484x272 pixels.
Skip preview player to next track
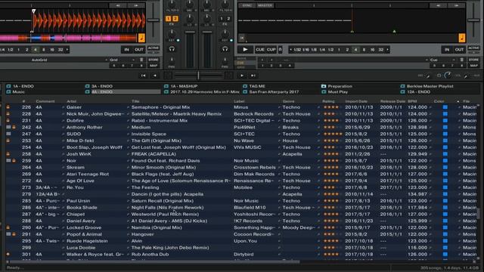(x=253, y=76)
